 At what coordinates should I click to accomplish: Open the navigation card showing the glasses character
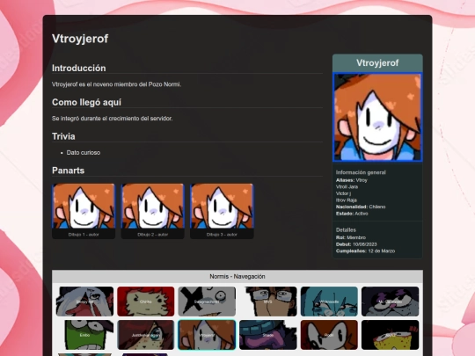pyautogui.click(x=268, y=302)
